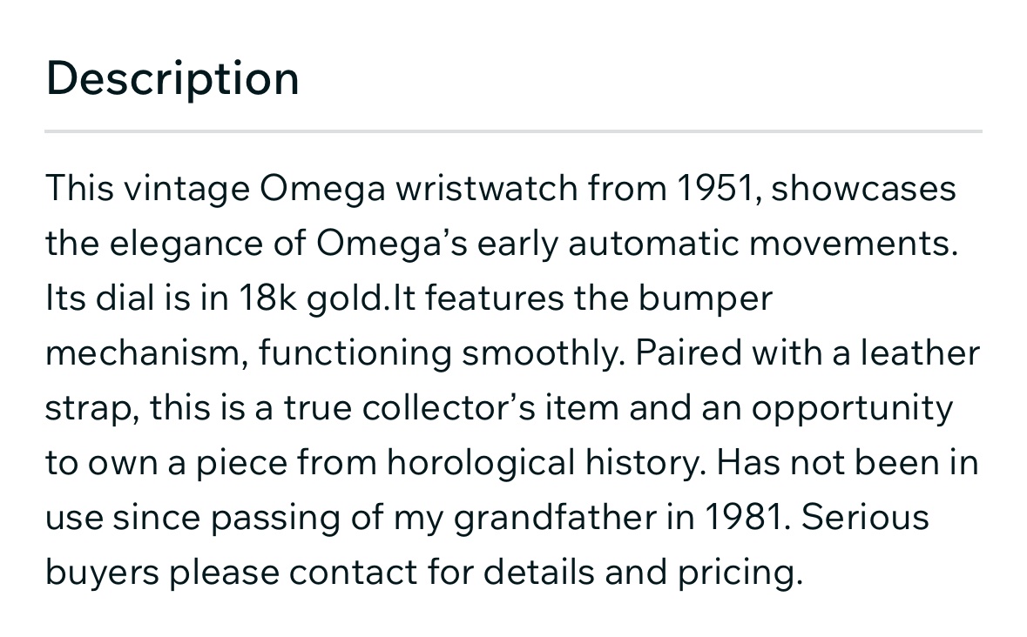Screen dimensions: 1027x637
Task: Click the word "bumper" in the paragraph
Action: (x=705, y=298)
